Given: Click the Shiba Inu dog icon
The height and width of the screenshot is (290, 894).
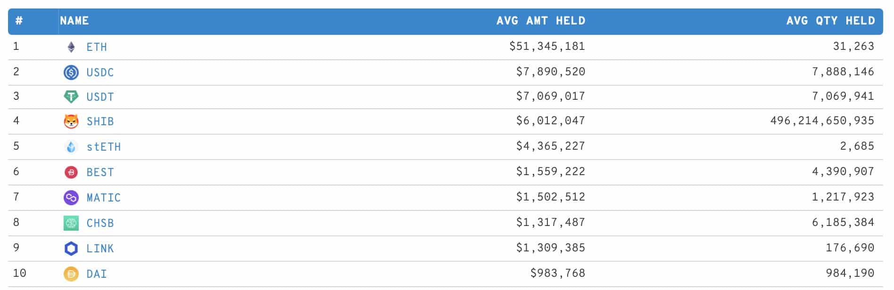Looking at the screenshot, I should tap(71, 121).
